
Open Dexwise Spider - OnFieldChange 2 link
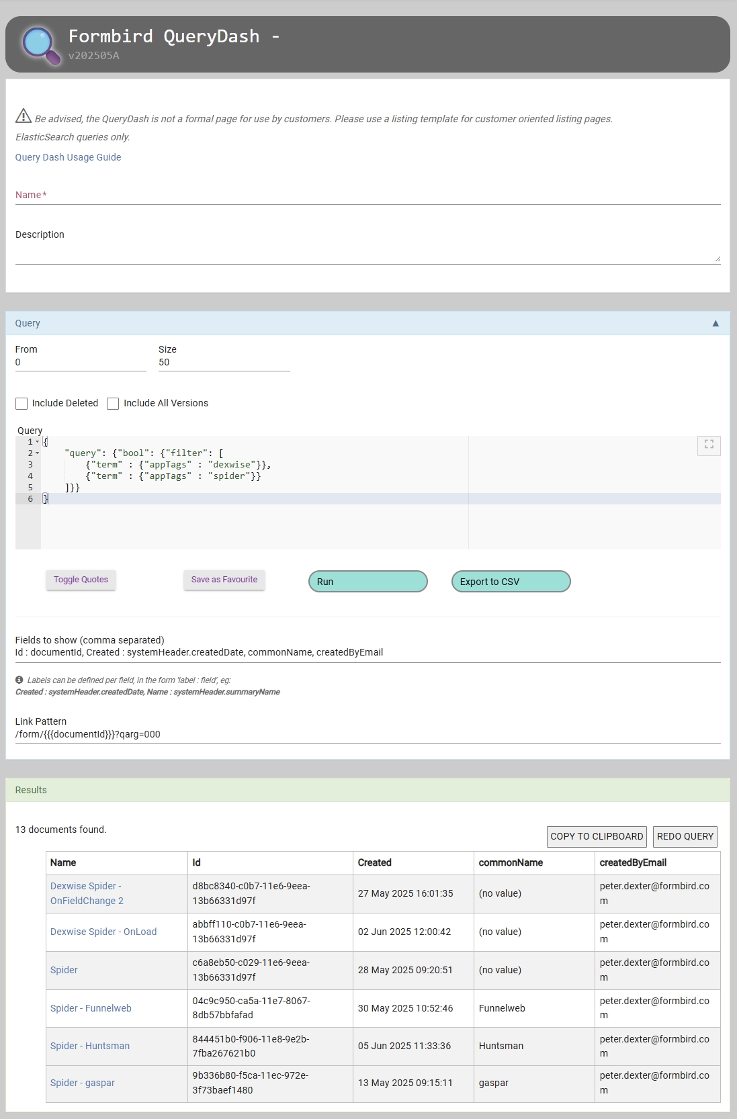pos(87,893)
